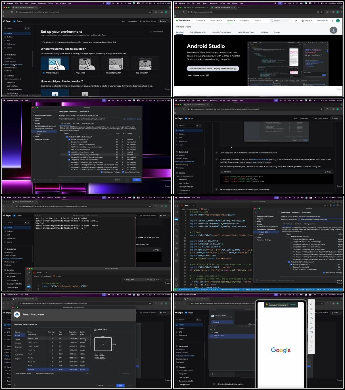Expand the Essentials menu on Android developers header
This screenshot has width=345, height=390.
click(x=200, y=20)
